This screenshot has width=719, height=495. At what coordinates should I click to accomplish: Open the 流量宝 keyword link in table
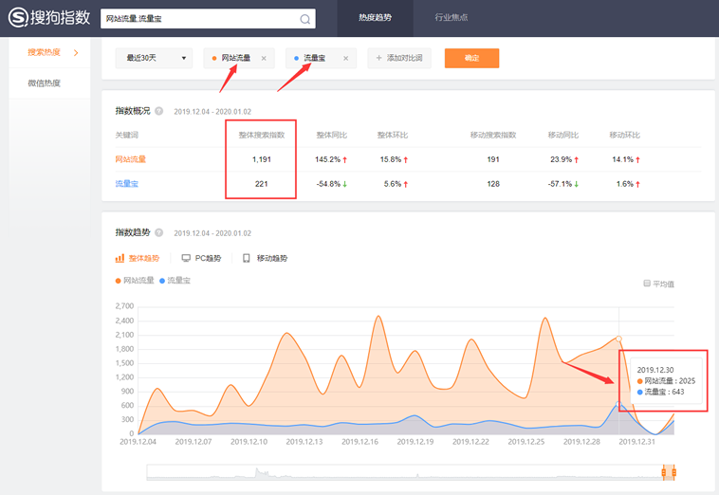tap(126, 184)
